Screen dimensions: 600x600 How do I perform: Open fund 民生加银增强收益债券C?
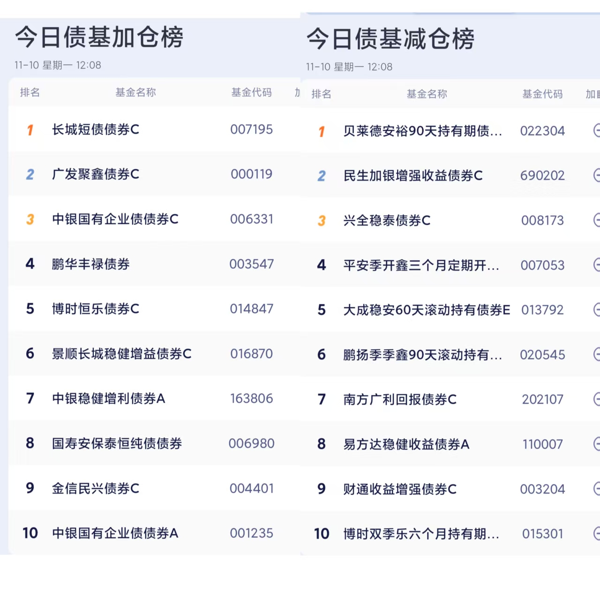413,176
